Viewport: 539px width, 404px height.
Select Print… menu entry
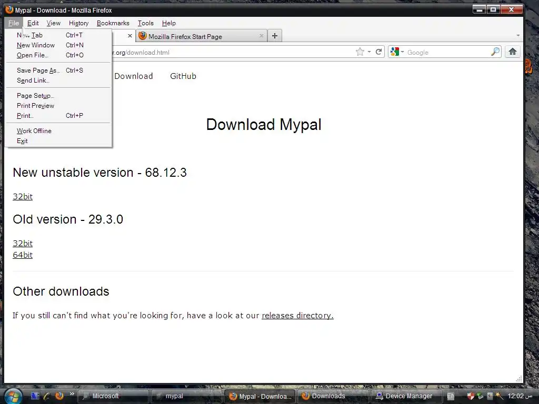click(59, 115)
